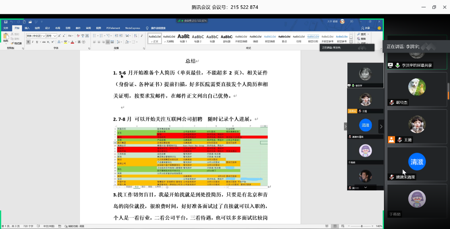The height and width of the screenshot is (229, 450).
Task: Align text to the right
Action: pyautogui.click(x=103, y=42)
